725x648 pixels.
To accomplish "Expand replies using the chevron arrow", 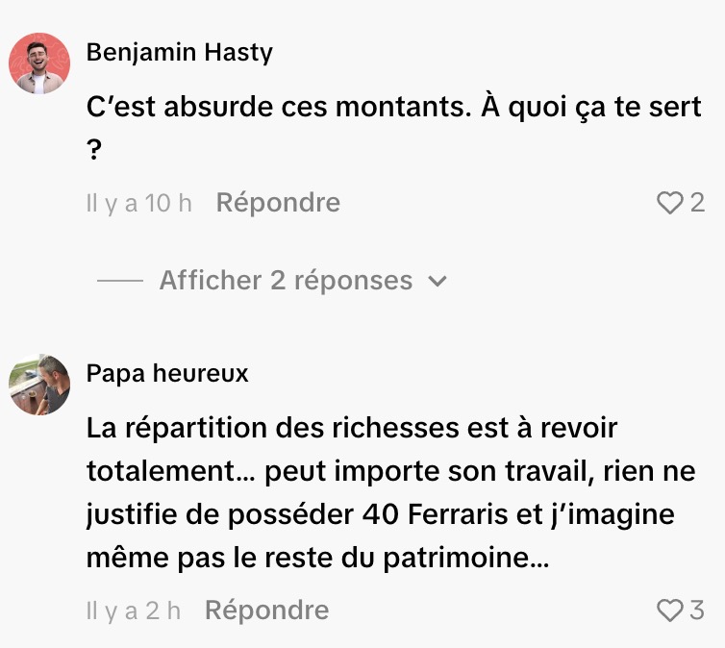I will (x=437, y=281).
